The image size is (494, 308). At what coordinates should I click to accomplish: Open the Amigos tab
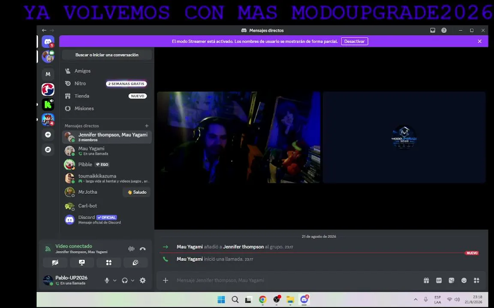click(x=107, y=71)
